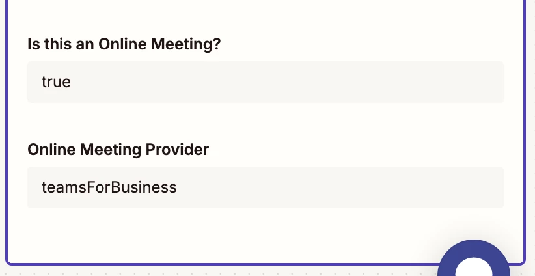Click the 'Online Meeting Provider' label

118,150
